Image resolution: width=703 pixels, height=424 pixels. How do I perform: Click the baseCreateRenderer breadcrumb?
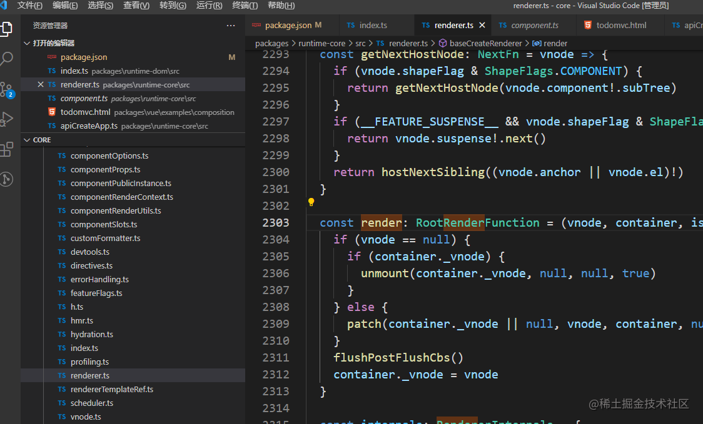point(485,44)
